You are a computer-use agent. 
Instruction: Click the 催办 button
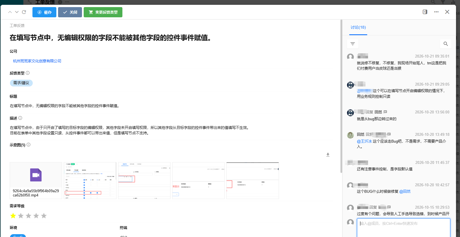point(44,12)
